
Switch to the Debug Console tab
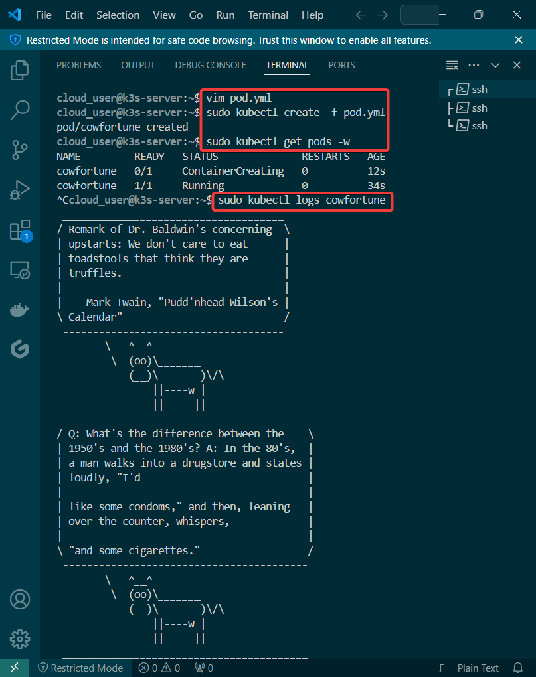coord(211,65)
